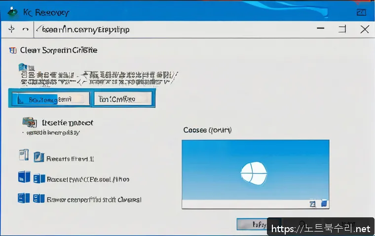Minimize the window
The height and width of the screenshot is (236, 375).
[x=320, y=29]
